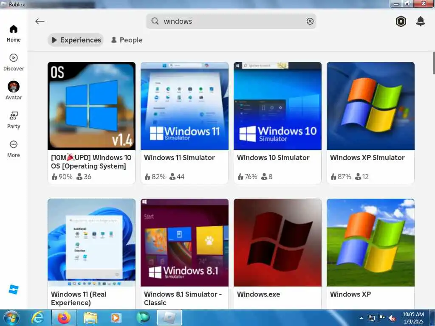The height and width of the screenshot is (326, 435).
Task: Click the 76% like rating
Action: point(248,177)
